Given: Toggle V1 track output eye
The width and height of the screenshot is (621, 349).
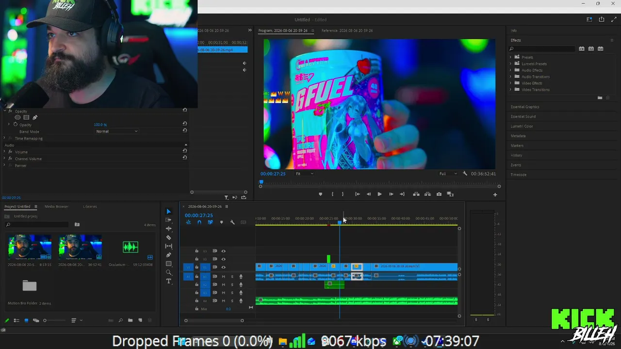Looking at the screenshot, I should (x=223, y=267).
